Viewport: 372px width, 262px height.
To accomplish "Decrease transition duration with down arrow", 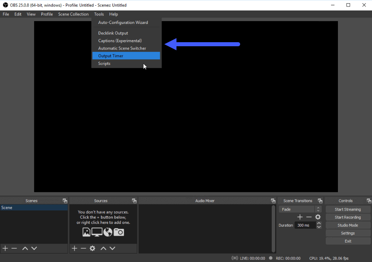I will tap(319, 227).
